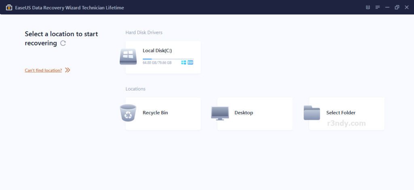Minimize the EaseUS window
The height and width of the screenshot is (190, 414).
click(387, 7)
